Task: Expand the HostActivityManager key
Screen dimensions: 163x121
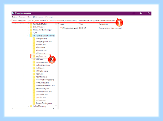Action: pyautogui.click(x=28, y=30)
